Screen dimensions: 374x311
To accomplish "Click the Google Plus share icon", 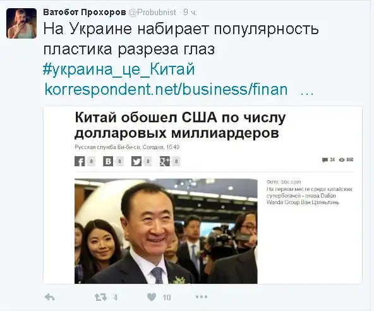I will pos(165,161).
